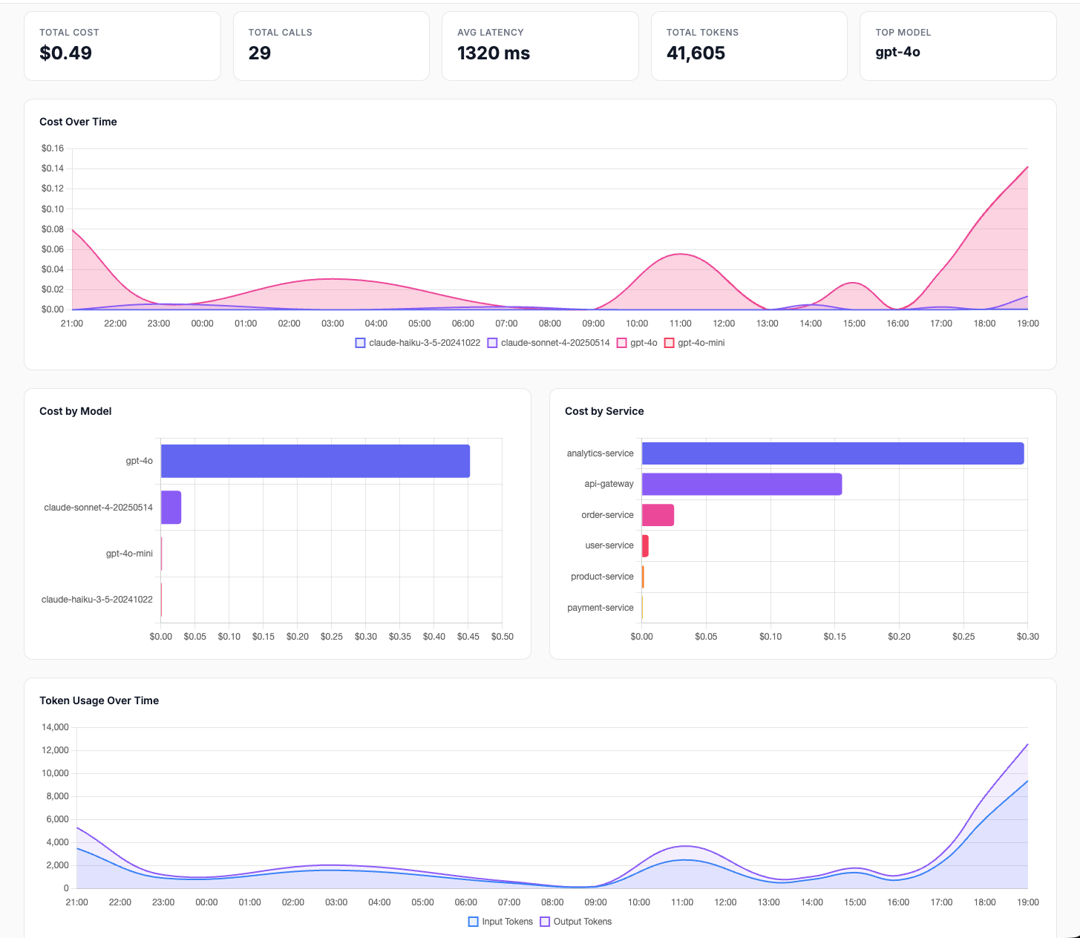This screenshot has height=938, width=1080.
Task: Click the payment-service axis label
Action: (x=600, y=607)
